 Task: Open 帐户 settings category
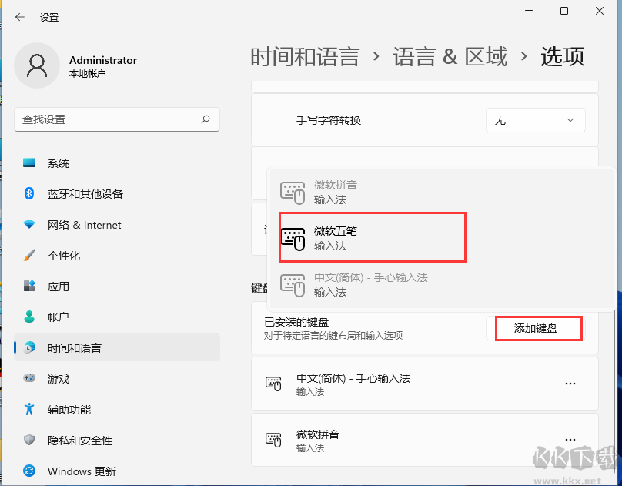pos(117,317)
